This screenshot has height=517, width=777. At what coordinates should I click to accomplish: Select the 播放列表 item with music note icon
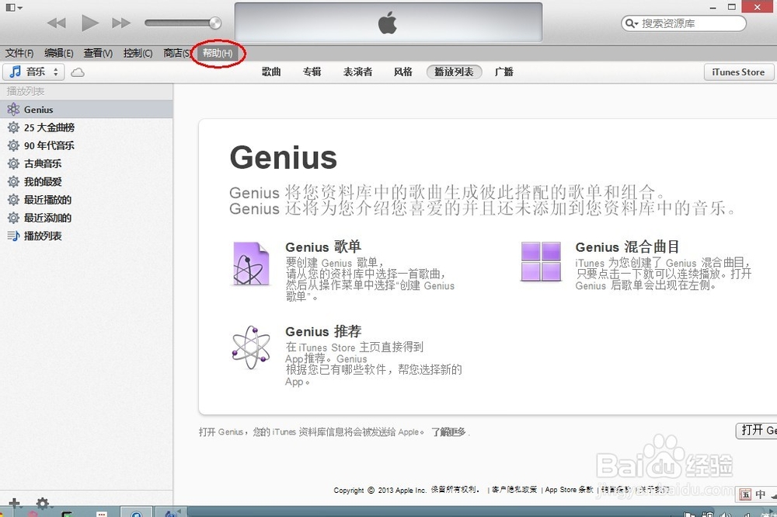86,236
